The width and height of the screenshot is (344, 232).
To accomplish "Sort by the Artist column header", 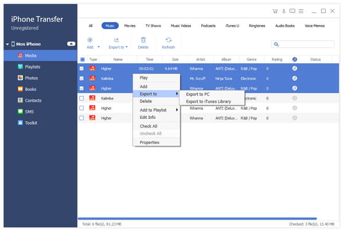I will [x=201, y=59].
